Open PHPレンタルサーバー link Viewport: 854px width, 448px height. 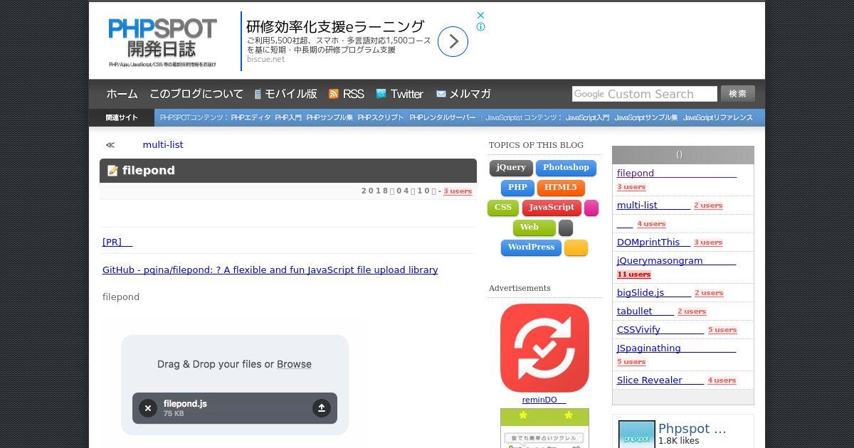pos(442,117)
